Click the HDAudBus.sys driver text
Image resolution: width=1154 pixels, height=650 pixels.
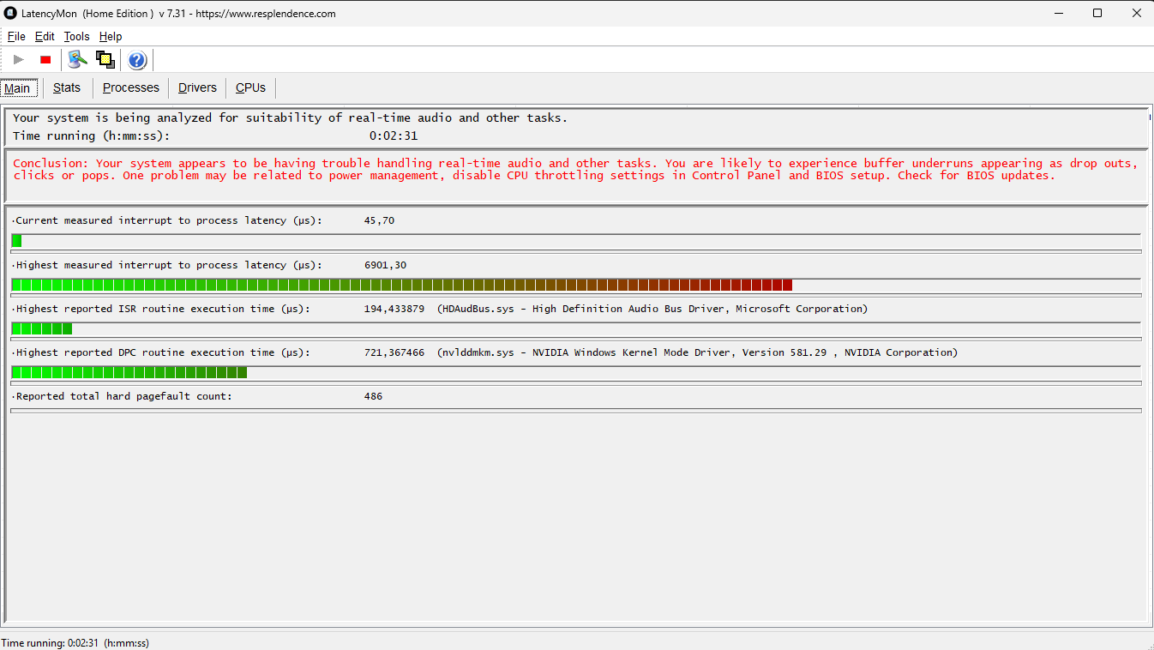pos(652,309)
